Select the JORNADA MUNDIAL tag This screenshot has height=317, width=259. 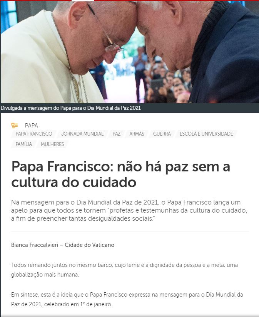(82, 134)
